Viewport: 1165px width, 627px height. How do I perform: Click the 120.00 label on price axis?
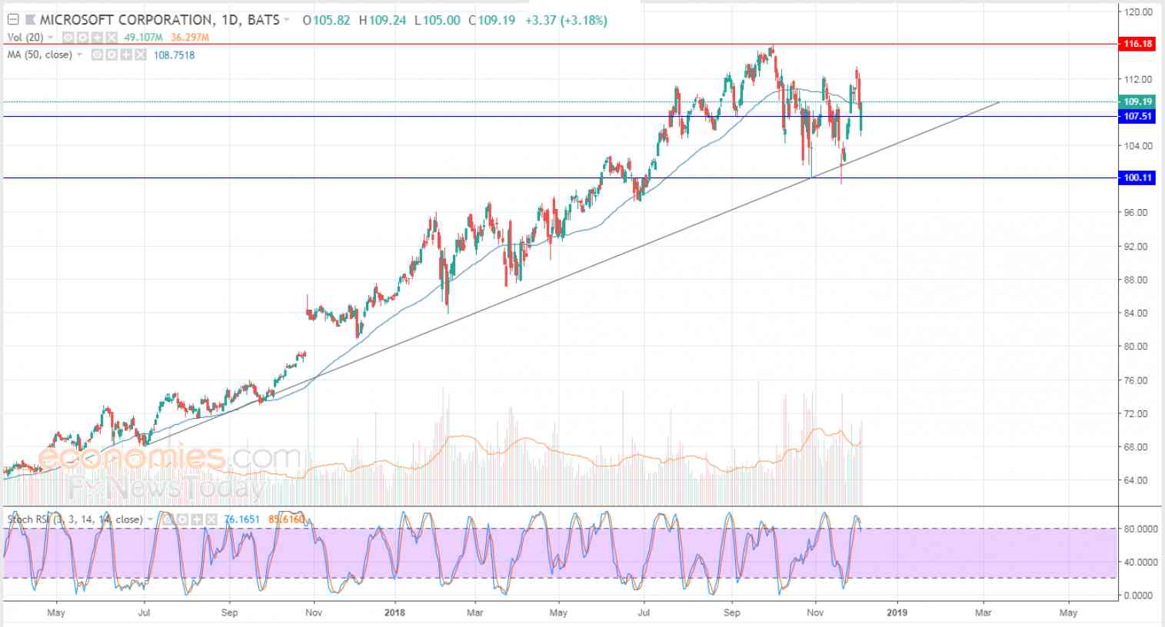coord(1137,12)
